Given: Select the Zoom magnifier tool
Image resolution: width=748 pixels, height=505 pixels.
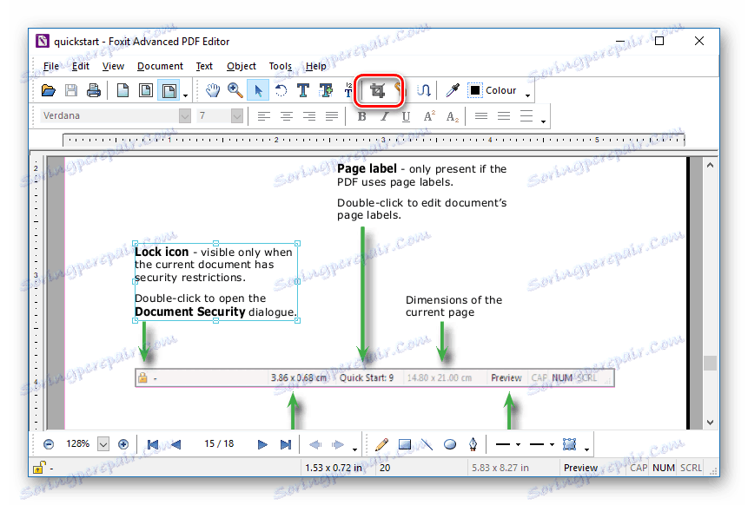Looking at the screenshot, I should pos(235,90).
